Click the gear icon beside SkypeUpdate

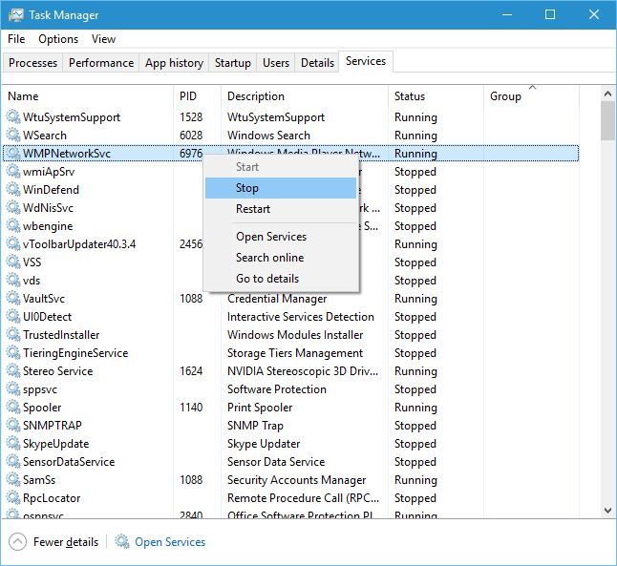click(x=13, y=443)
